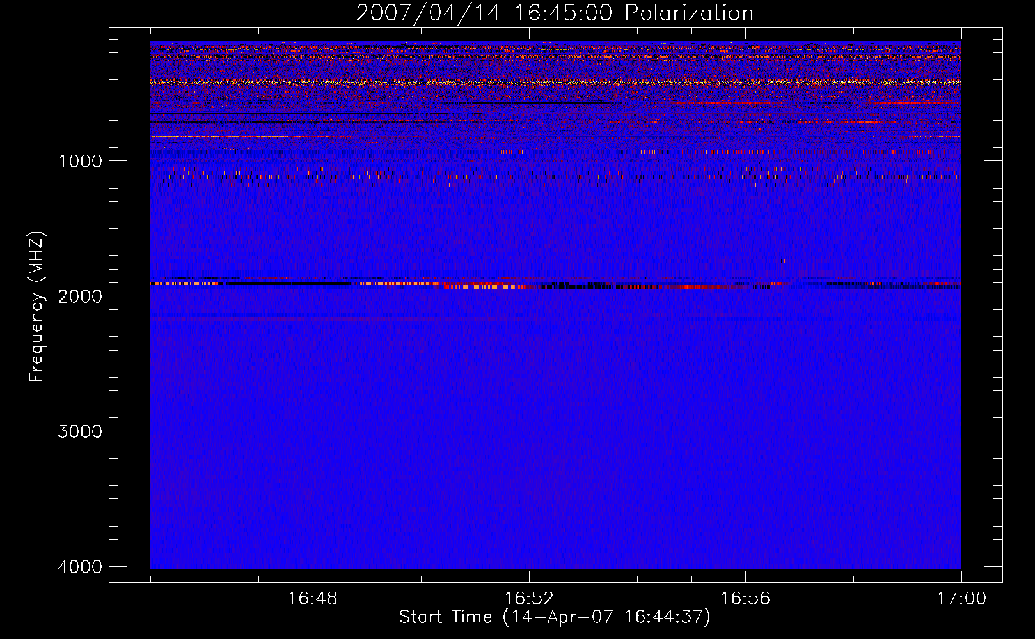Click the 'Start Time (14-Apr-07 16:44:37)' x-axis label
Viewport: 1035px width, 639px height.
point(555,617)
